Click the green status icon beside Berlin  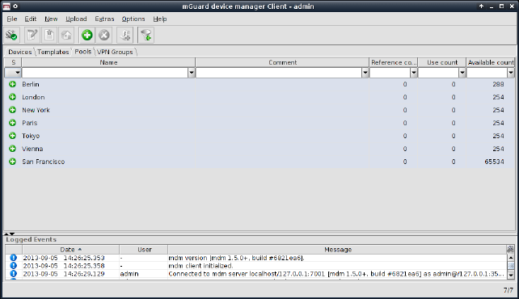pos(13,84)
